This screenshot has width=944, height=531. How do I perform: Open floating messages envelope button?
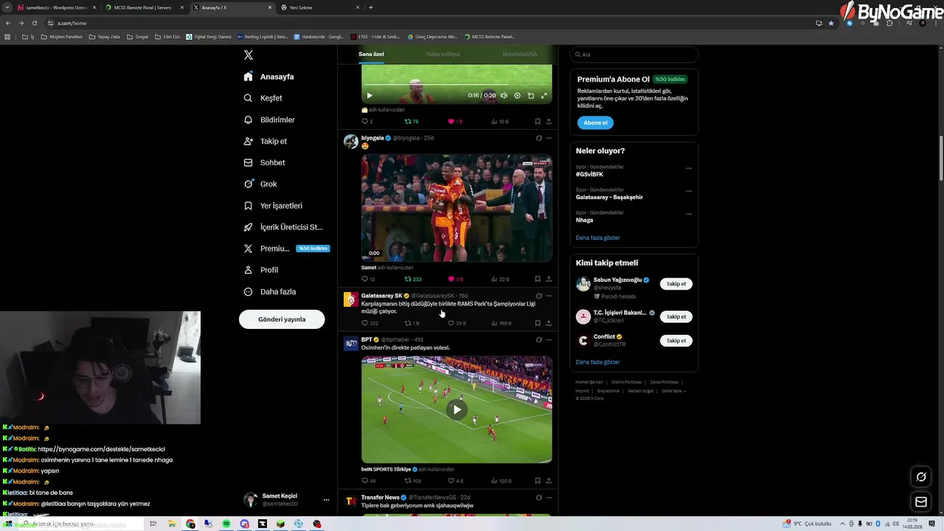921,502
